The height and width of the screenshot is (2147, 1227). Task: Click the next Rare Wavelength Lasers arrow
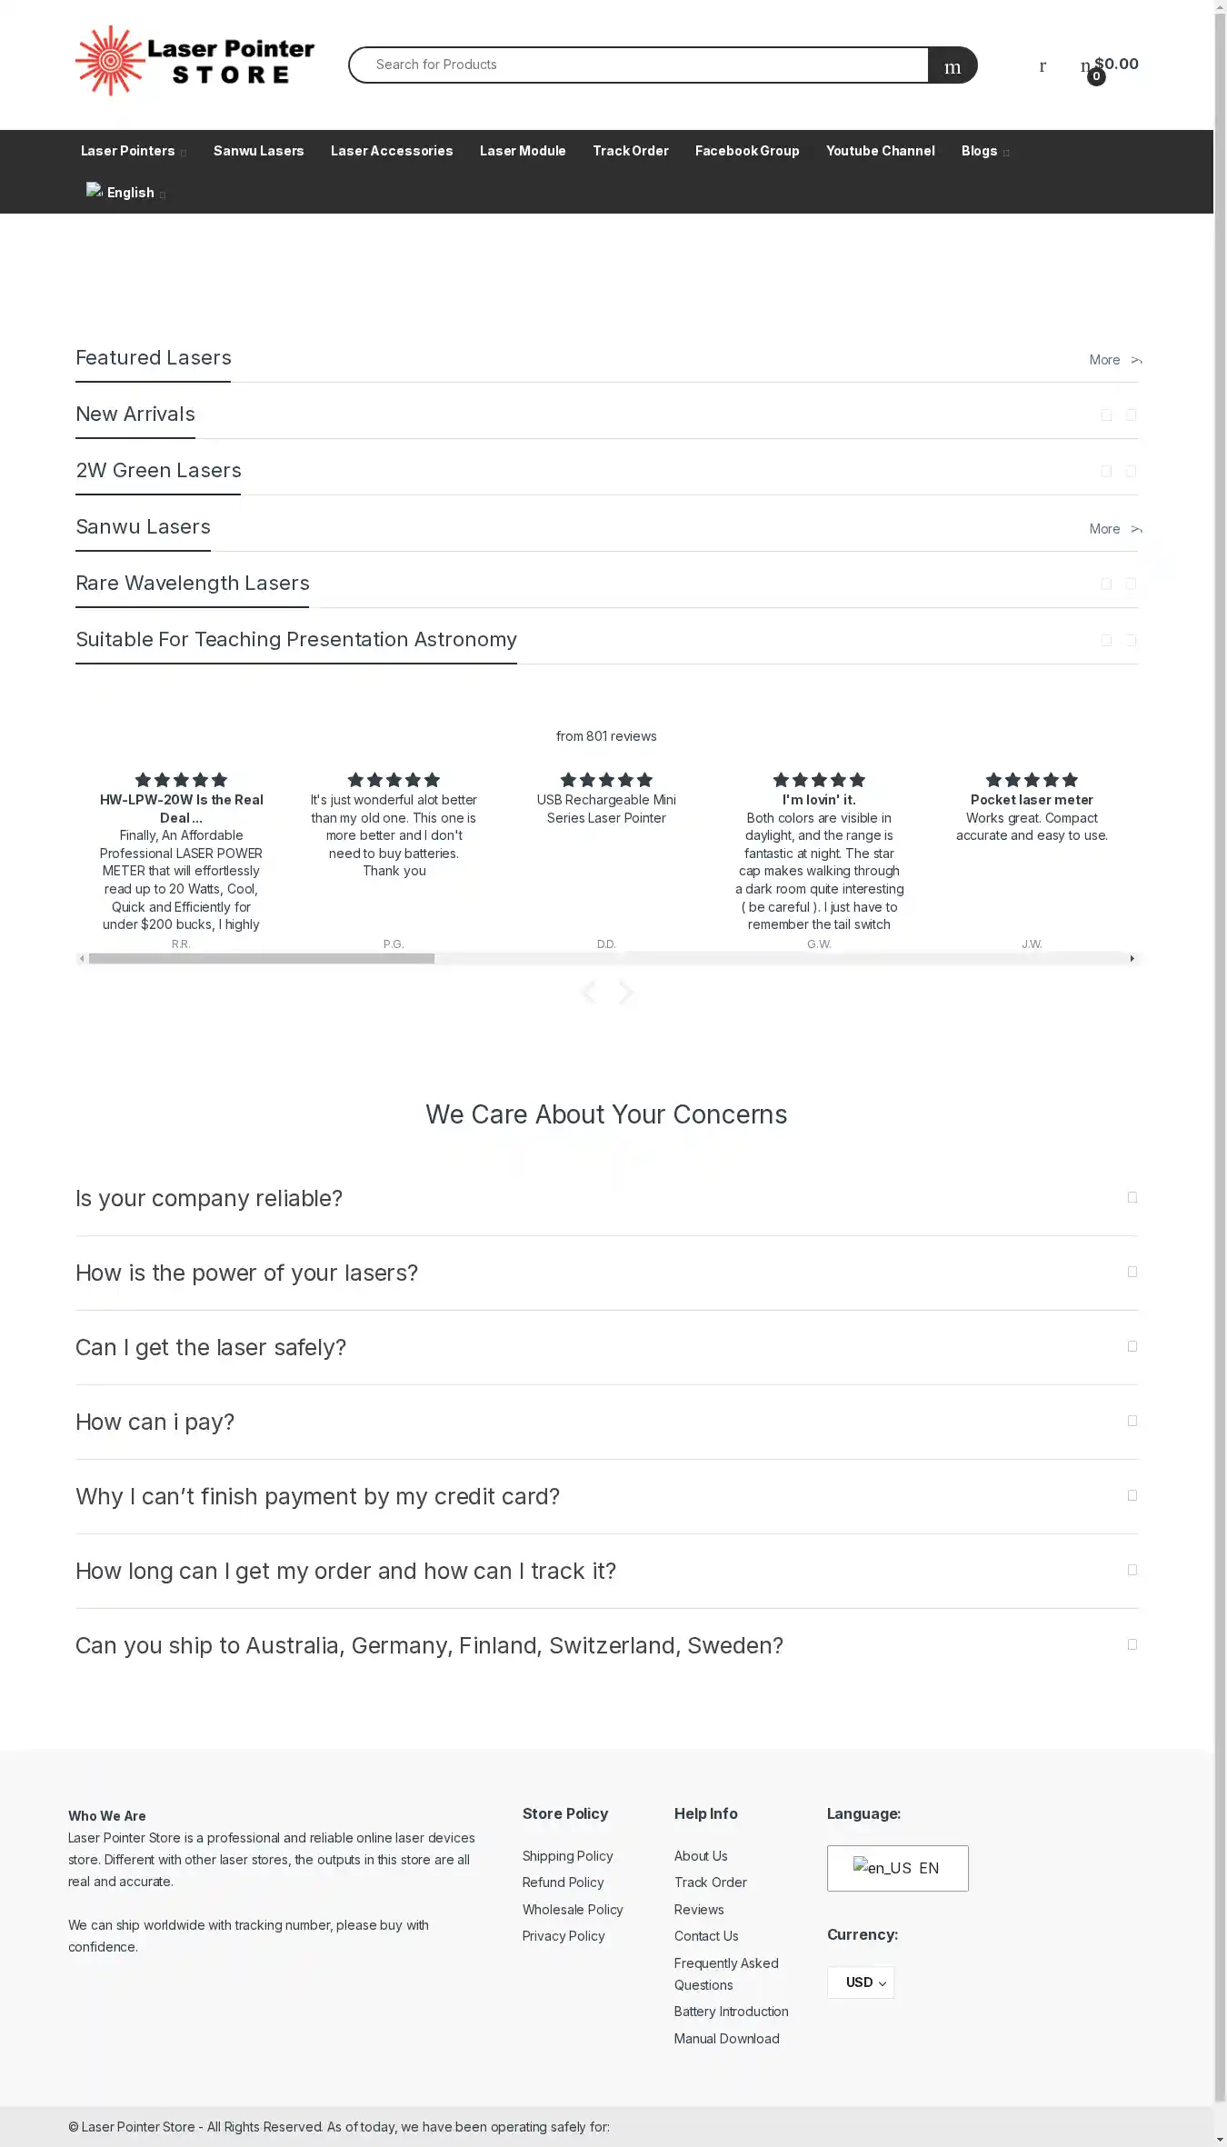1131,584
